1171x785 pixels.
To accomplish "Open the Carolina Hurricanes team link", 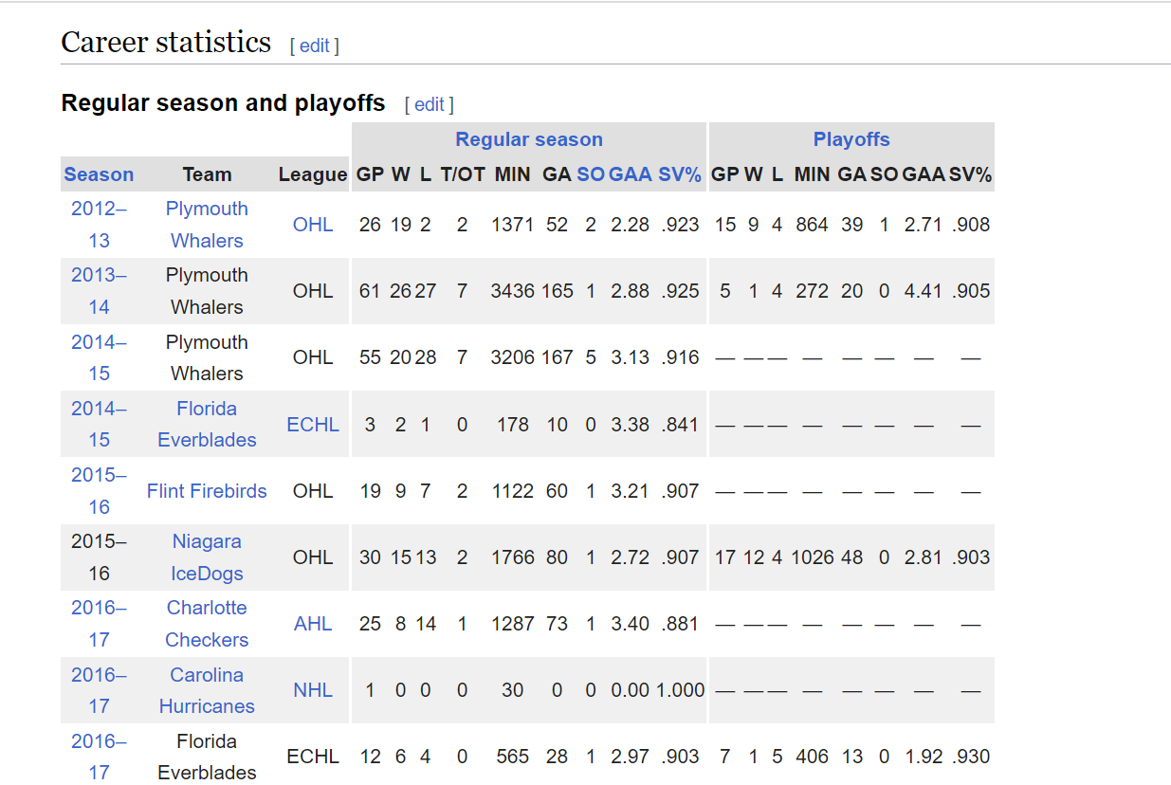I will coord(207,690).
